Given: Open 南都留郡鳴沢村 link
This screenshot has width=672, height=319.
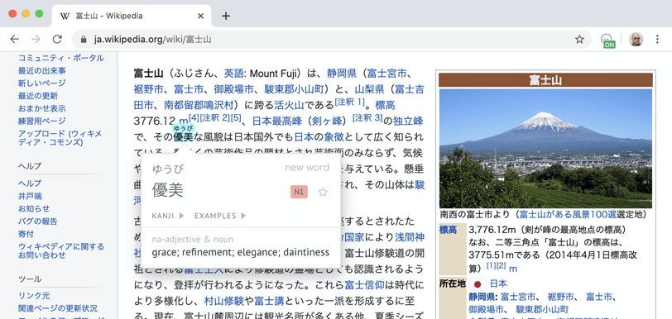Looking at the screenshot, I should (x=199, y=105).
